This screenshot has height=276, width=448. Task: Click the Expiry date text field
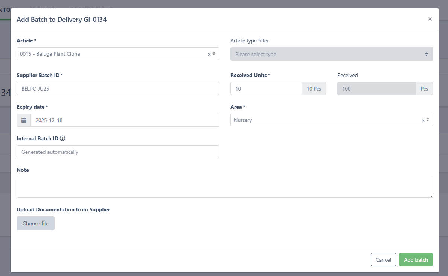click(124, 120)
